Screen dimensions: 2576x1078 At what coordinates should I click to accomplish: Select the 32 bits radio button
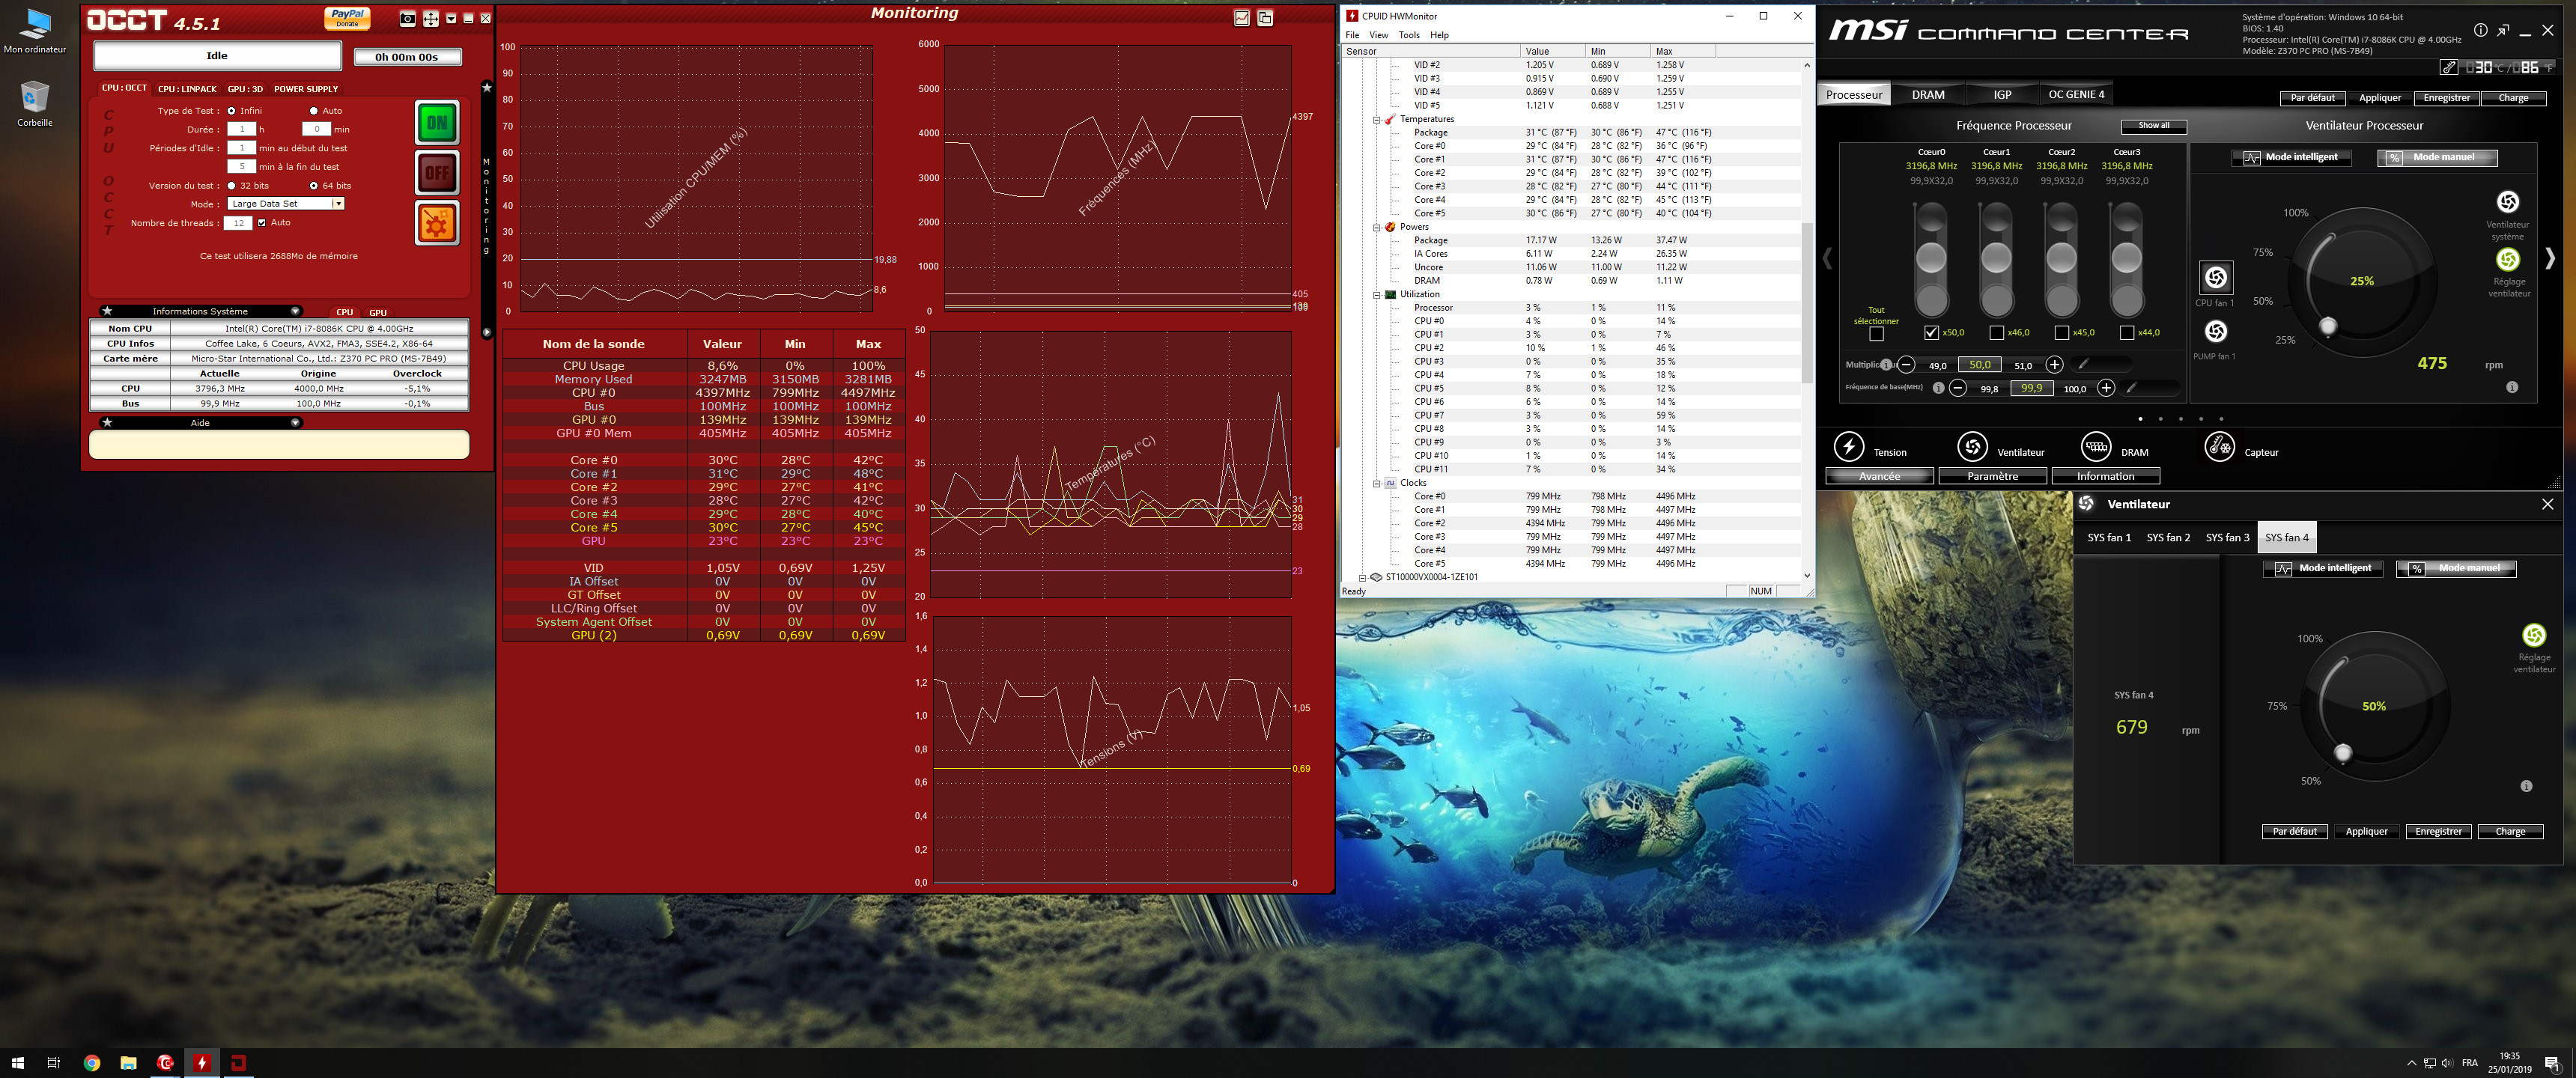[232, 186]
